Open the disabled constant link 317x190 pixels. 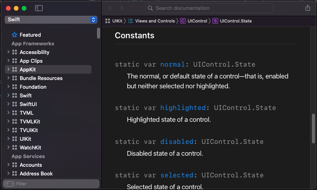(177, 142)
